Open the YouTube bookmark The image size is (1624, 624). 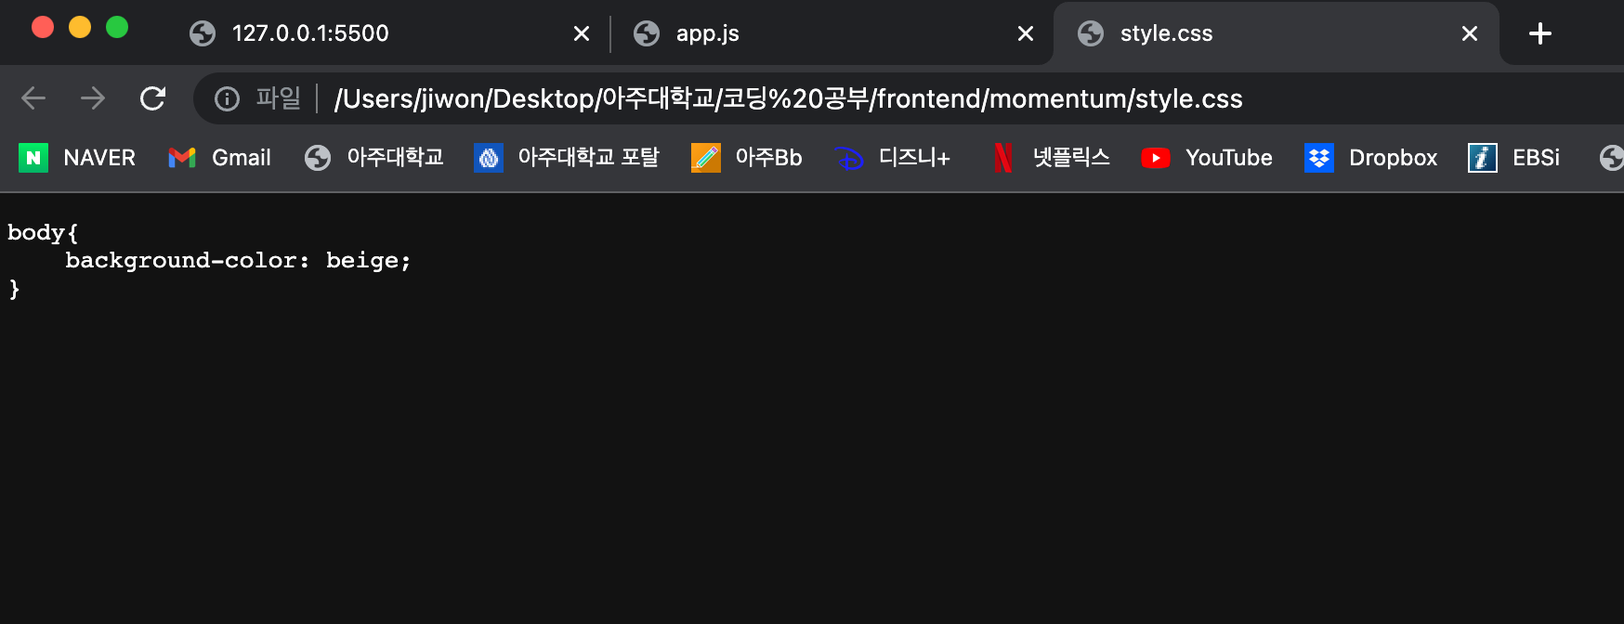coord(1207,158)
